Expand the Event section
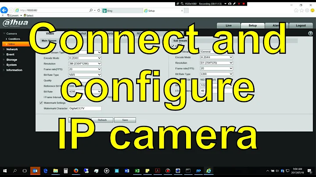Viewport: 316px width, 177px height. tap(10, 54)
